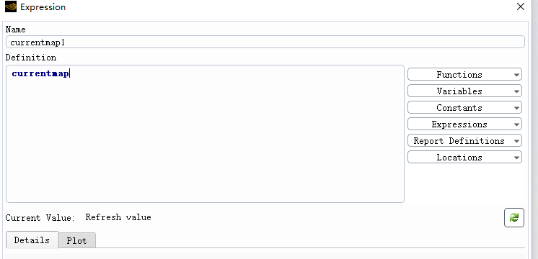Image resolution: width=538 pixels, height=259 pixels.
Task: Open the Functions dropdown
Action: click(x=464, y=74)
